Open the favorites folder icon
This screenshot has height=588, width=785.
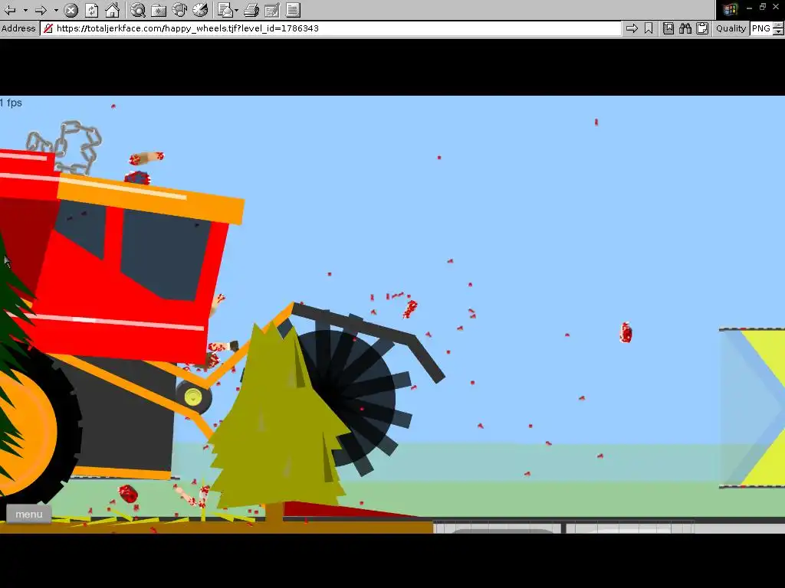pyautogui.click(x=159, y=10)
